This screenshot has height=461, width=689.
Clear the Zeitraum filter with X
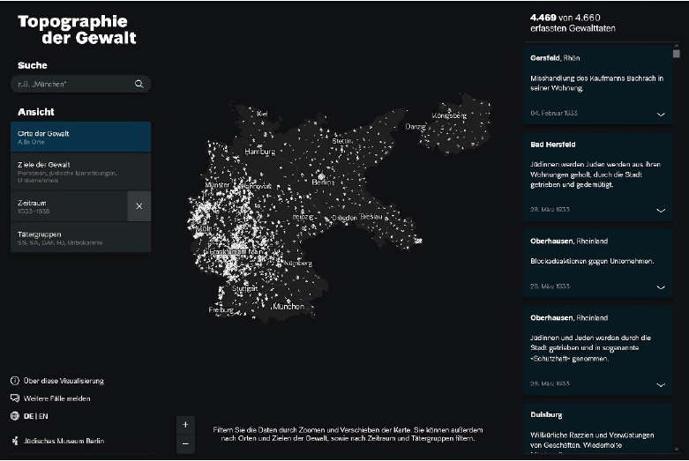point(139,205)
